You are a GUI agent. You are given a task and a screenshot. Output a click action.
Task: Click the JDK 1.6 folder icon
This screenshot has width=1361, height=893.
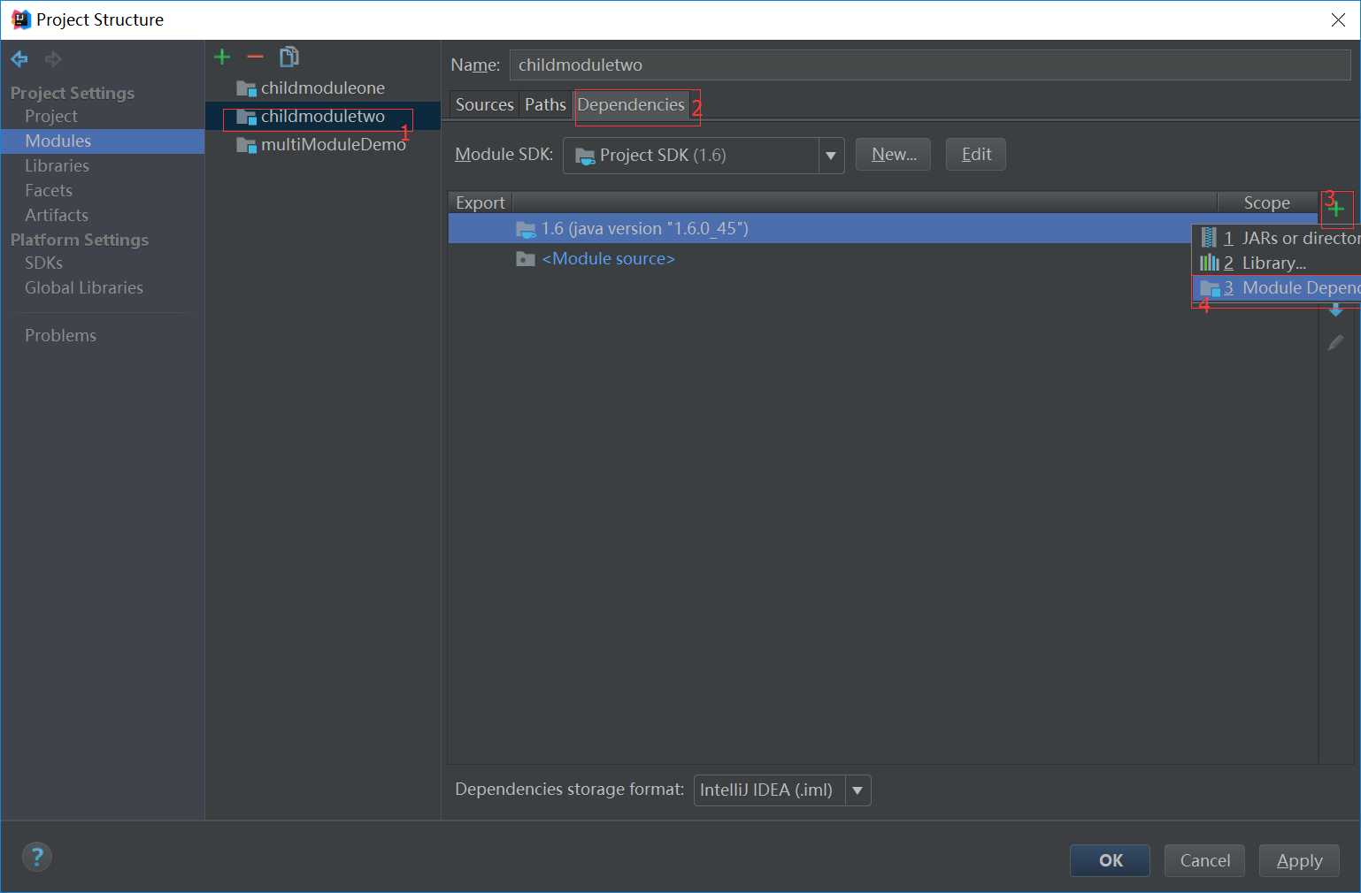click(526, 230)
